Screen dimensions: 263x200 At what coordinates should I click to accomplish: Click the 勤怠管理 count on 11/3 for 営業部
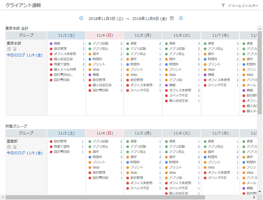coord(83,141)
